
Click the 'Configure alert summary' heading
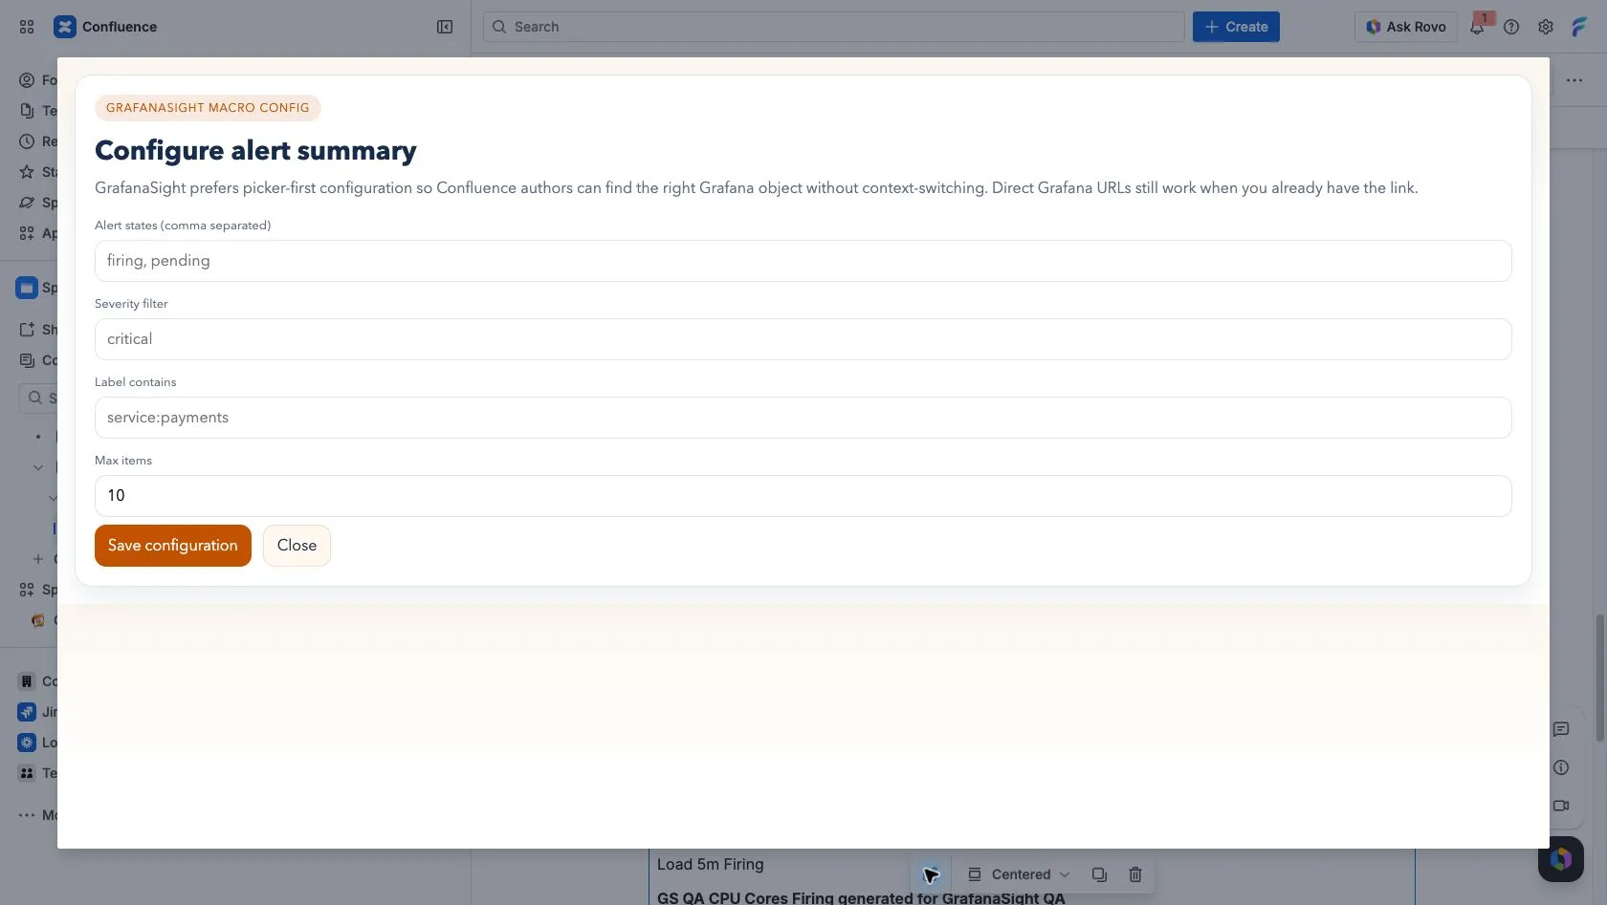(x=255, y=151)
